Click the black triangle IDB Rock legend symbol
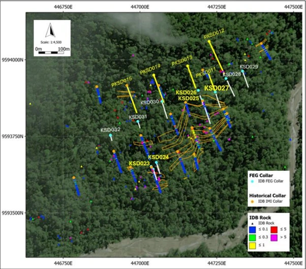 253,223
